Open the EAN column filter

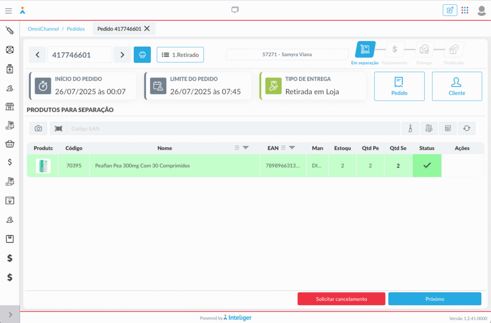[x=292, y=148]
